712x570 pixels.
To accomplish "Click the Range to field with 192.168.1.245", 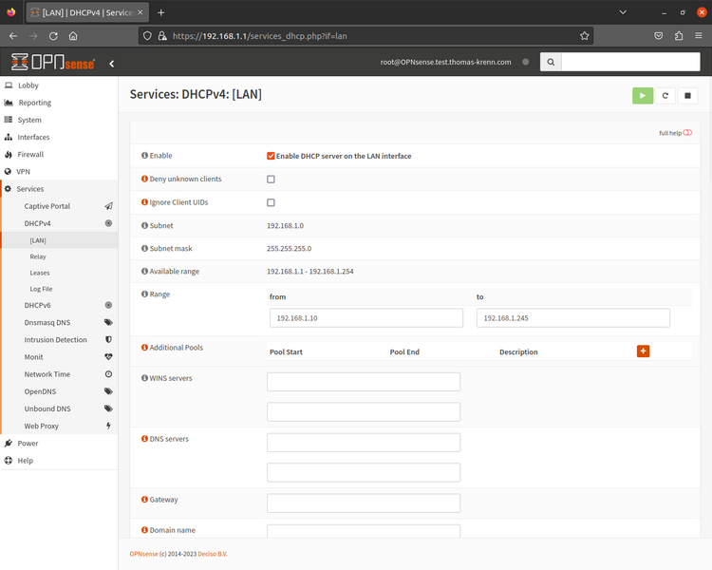I will tap(573, 317).
